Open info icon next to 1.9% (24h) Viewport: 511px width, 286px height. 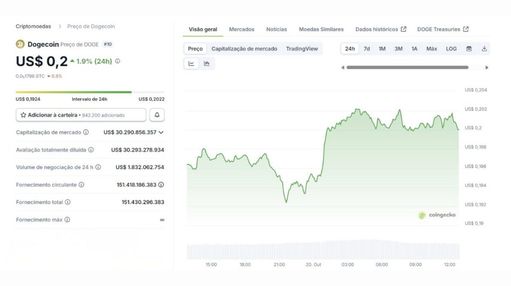coord(118,61)
